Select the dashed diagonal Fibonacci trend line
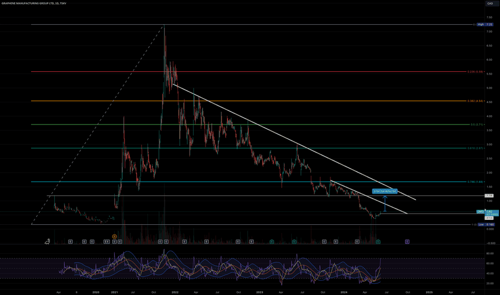 coord(97,124)
